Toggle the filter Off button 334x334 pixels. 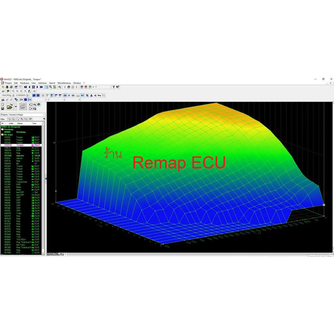pyautogui.click(x=30, y=119)
